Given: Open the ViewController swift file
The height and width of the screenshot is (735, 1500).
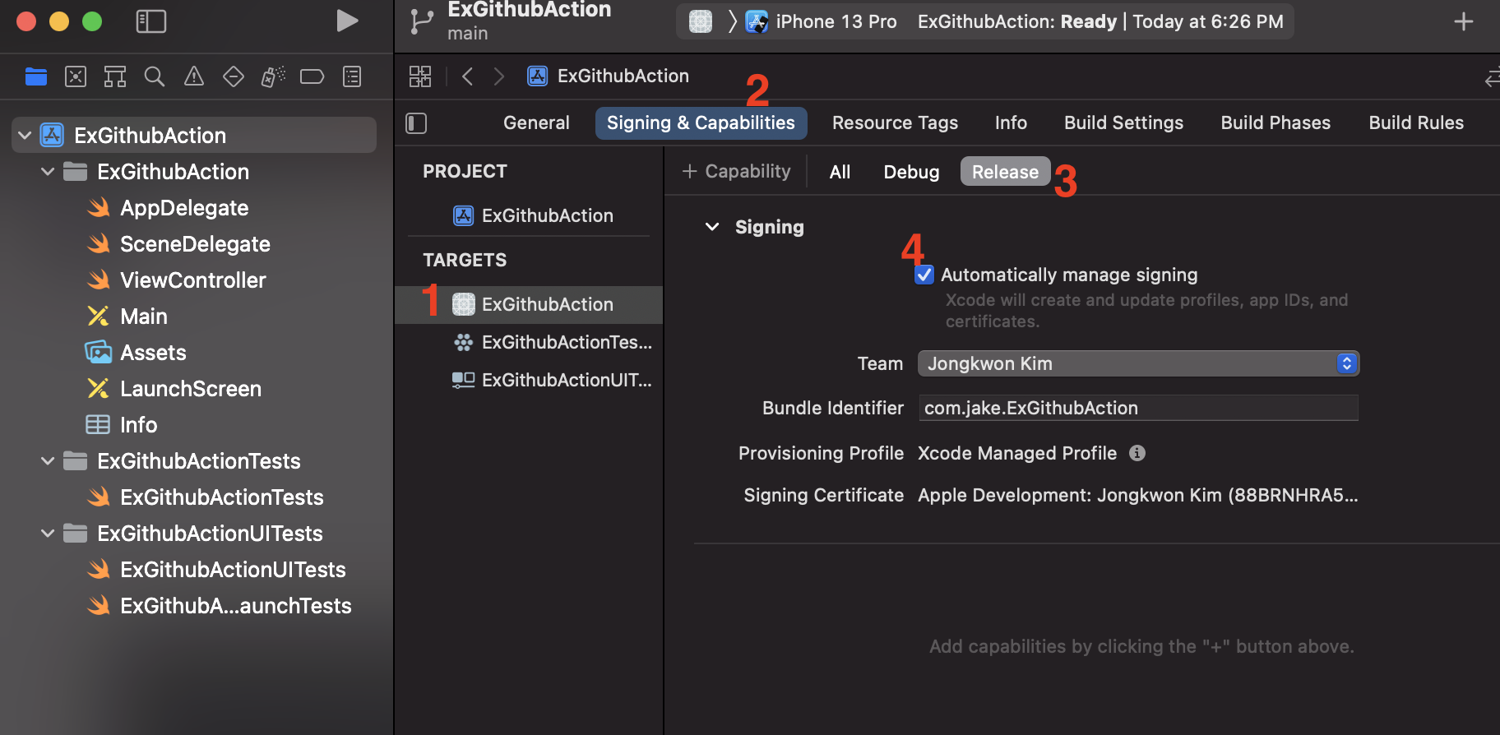Looking at the screenshot, I should click(193, 280).
